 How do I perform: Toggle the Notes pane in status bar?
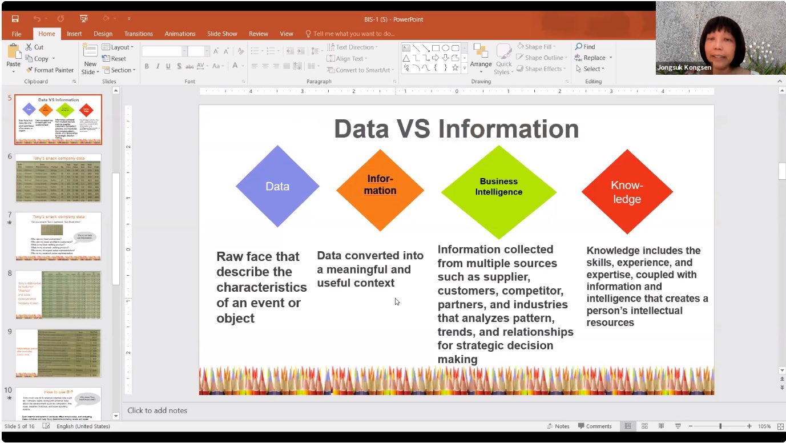coord(558,426)
